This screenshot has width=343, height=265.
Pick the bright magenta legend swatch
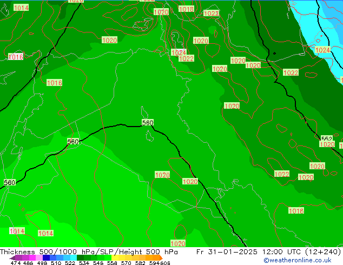32,258
